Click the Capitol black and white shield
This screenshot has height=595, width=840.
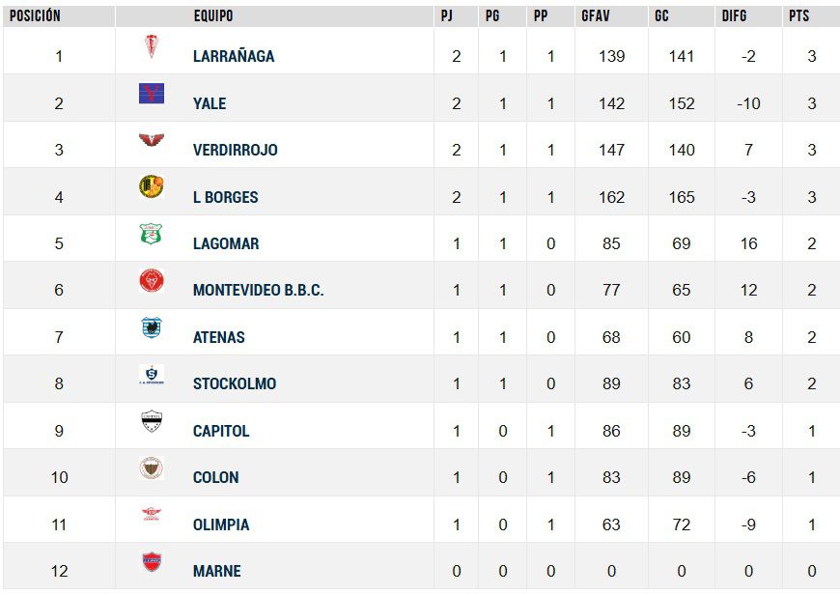coord(152,421)
